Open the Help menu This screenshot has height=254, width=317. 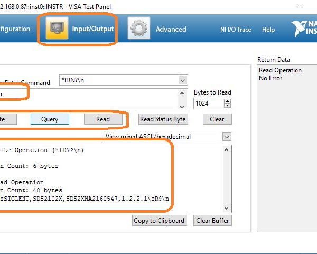point(268,30)
